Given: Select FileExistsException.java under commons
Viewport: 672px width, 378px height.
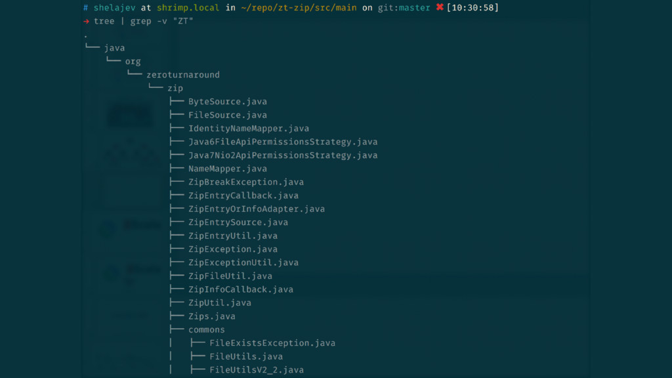Looking at the screenshot, I should point(272,343).
